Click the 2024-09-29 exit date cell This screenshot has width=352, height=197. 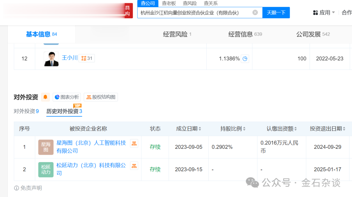click(x=328, y=147)
